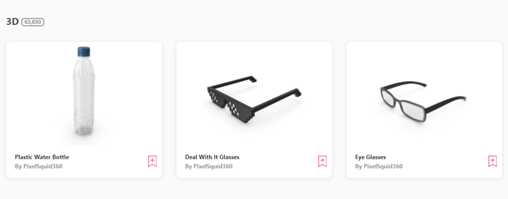Open the pixelated sunglasses preview image
The width and height of the screenshot is (508, 199).
pos(254,94)
